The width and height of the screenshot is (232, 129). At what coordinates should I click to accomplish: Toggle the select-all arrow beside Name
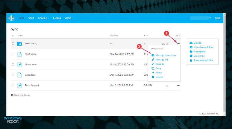click(x=13, y=36)
